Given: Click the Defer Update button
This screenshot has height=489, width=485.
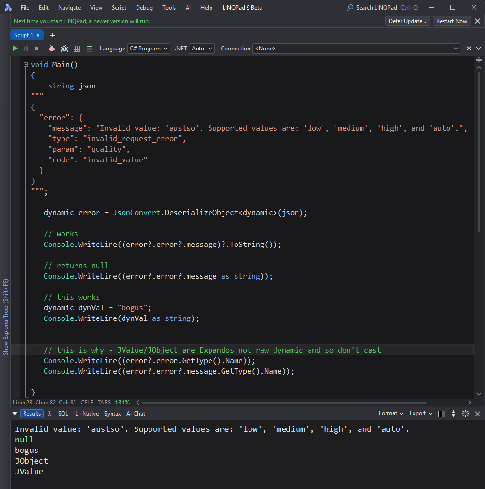Looking at the screenshot, I should point(408,21).
